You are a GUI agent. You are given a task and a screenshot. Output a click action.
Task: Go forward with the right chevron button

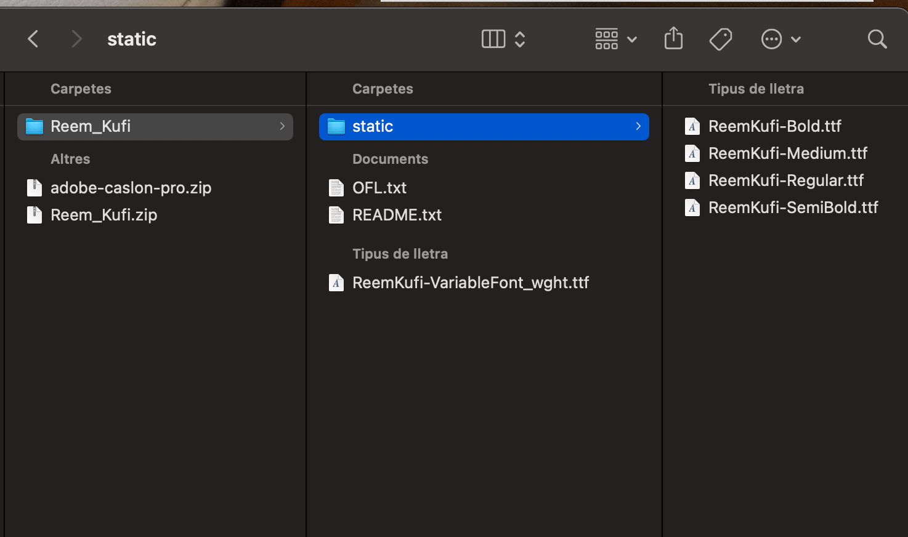(76, 39)
